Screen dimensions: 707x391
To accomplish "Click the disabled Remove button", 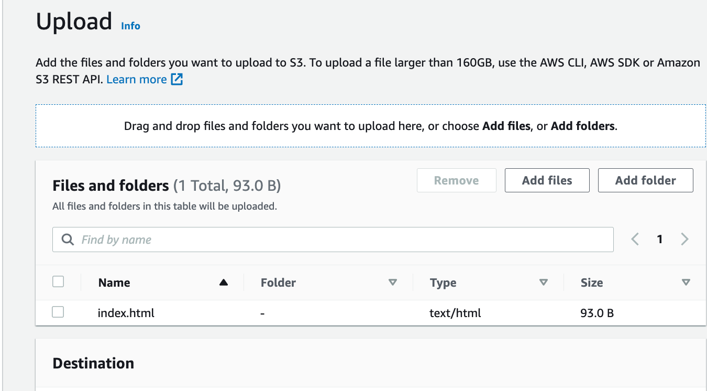I will click(x=456, y=180).
